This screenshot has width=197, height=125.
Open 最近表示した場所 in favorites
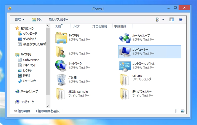(x=34, y=44)
